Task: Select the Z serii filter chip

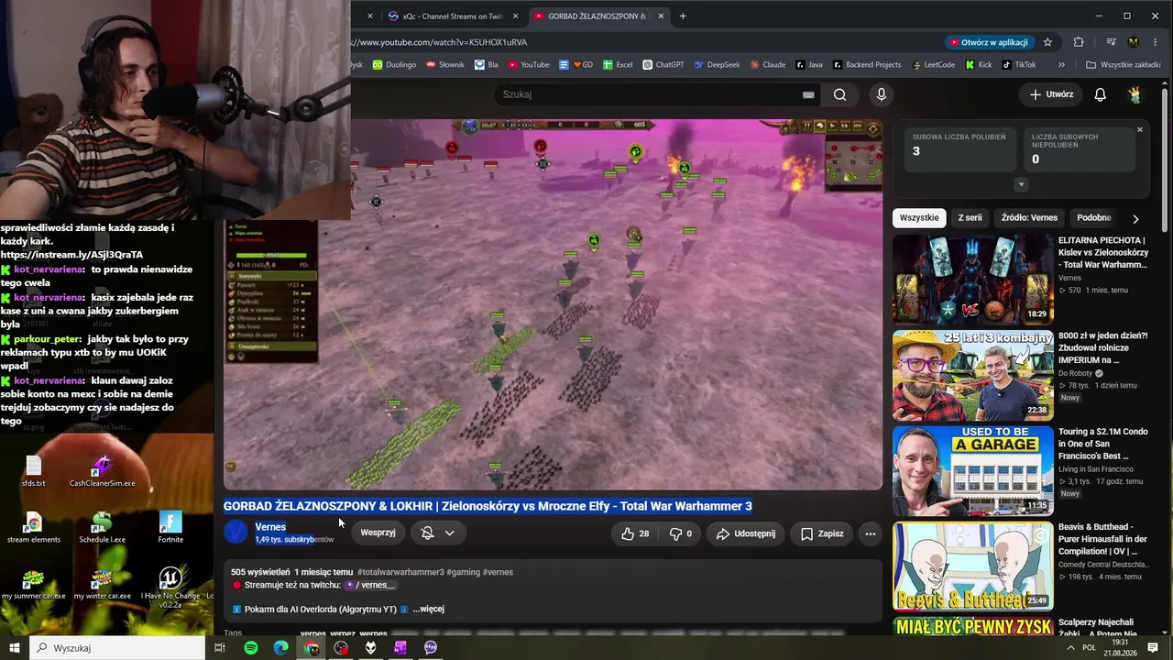Action: tap(970, 218)
